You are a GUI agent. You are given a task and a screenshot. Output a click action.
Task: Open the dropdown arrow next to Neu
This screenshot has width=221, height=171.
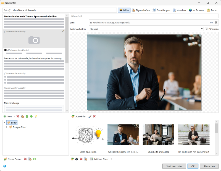[x=14, y=117]
